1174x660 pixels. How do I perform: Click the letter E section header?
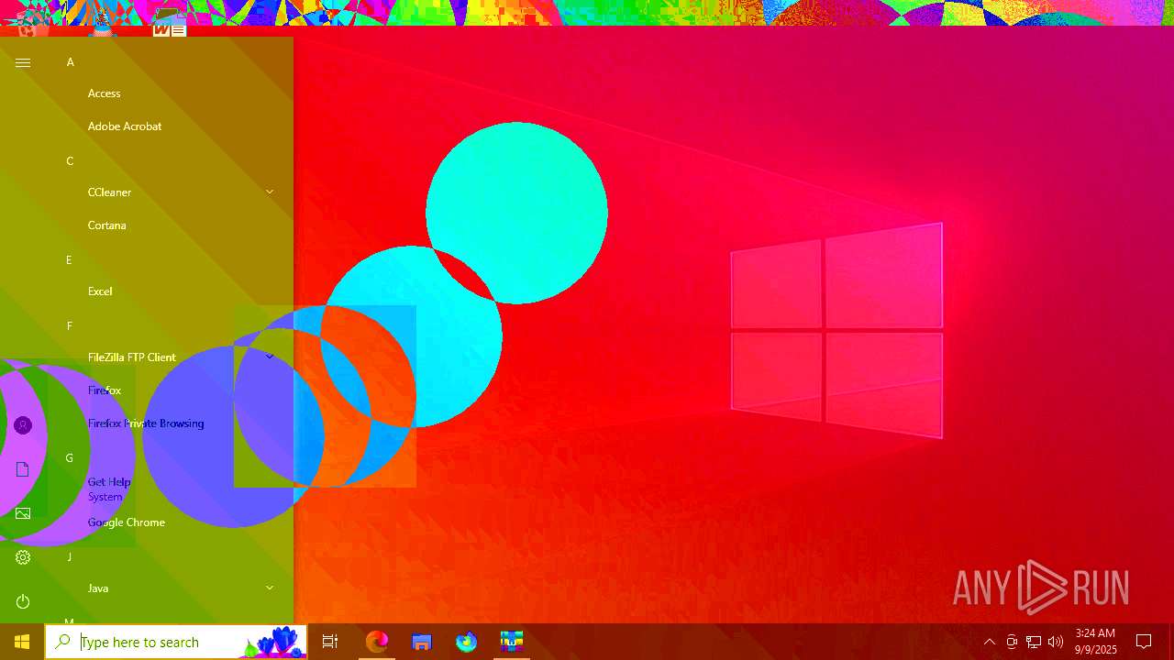(69, 260)
